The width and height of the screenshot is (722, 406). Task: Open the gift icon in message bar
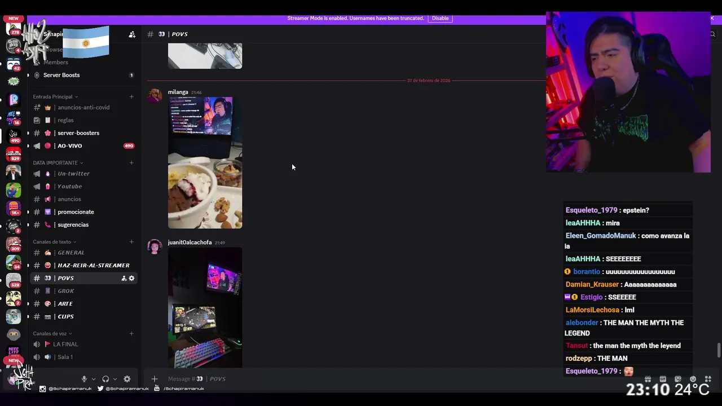pos(648,379)
